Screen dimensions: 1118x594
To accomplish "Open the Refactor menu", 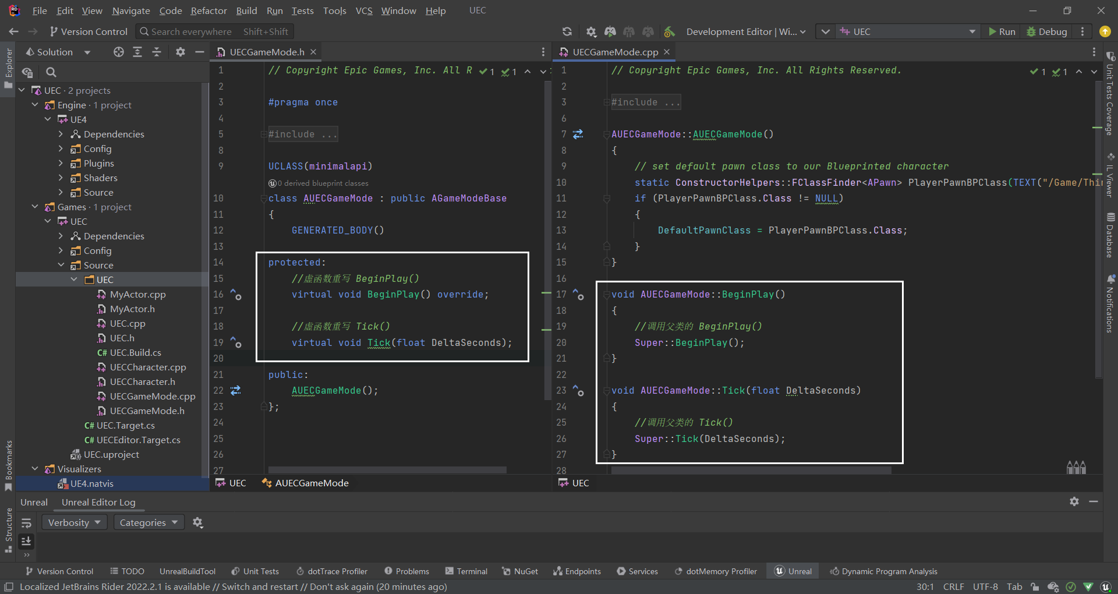I will click(x=208, y=10).
